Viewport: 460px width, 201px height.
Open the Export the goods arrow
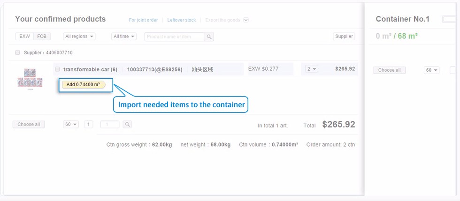coord(246,20)
